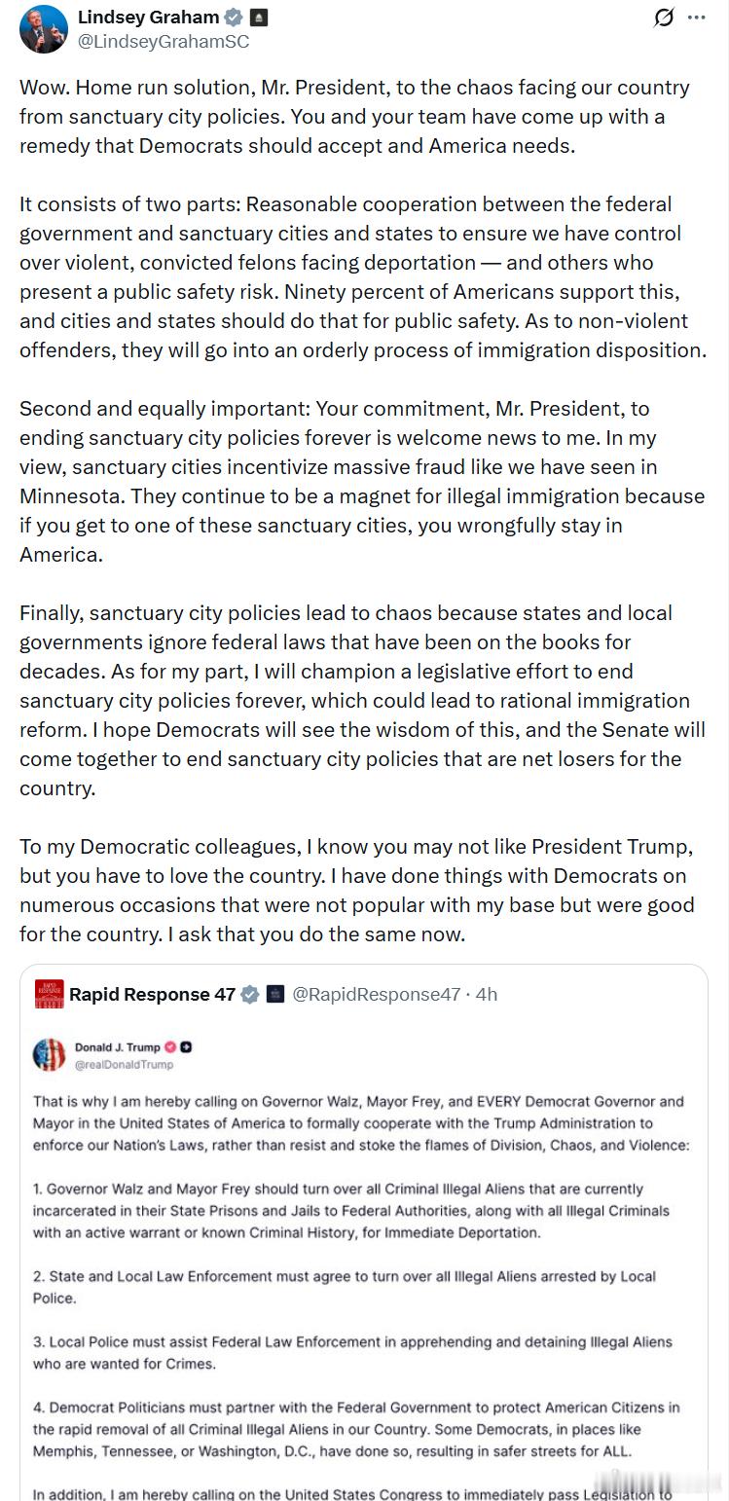Click Rapid Response 47's verified badge
Screen dimensions: 729x1501
click(x=250, y=994)
